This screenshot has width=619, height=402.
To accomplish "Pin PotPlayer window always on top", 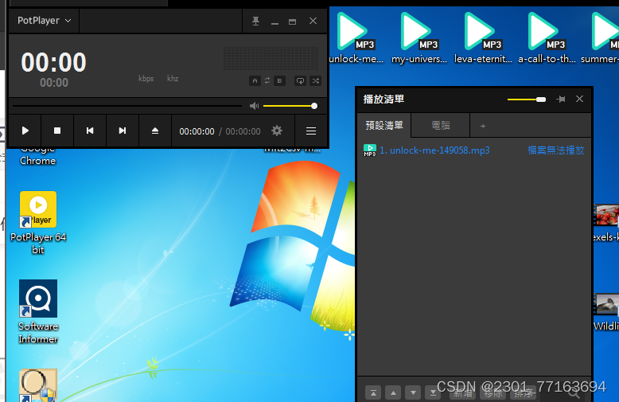I will point(256,21).
